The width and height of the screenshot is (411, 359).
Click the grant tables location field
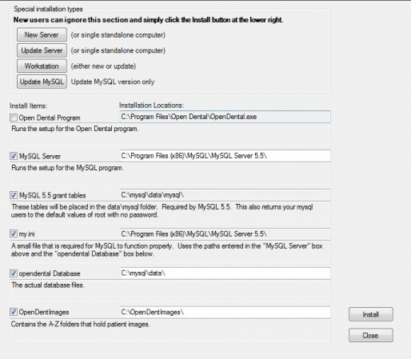[225, 195]
